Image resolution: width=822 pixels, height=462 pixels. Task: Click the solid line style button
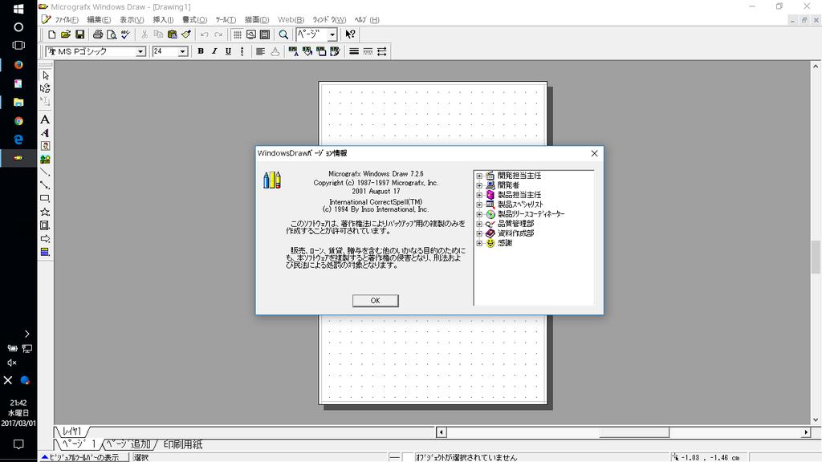click(x=354, y=51)
